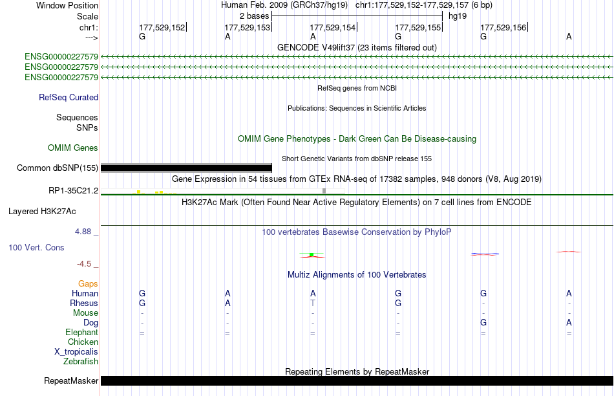614x396 pixels.
Task: Click the Window Position track label
Action: click(x=67, y=5)
